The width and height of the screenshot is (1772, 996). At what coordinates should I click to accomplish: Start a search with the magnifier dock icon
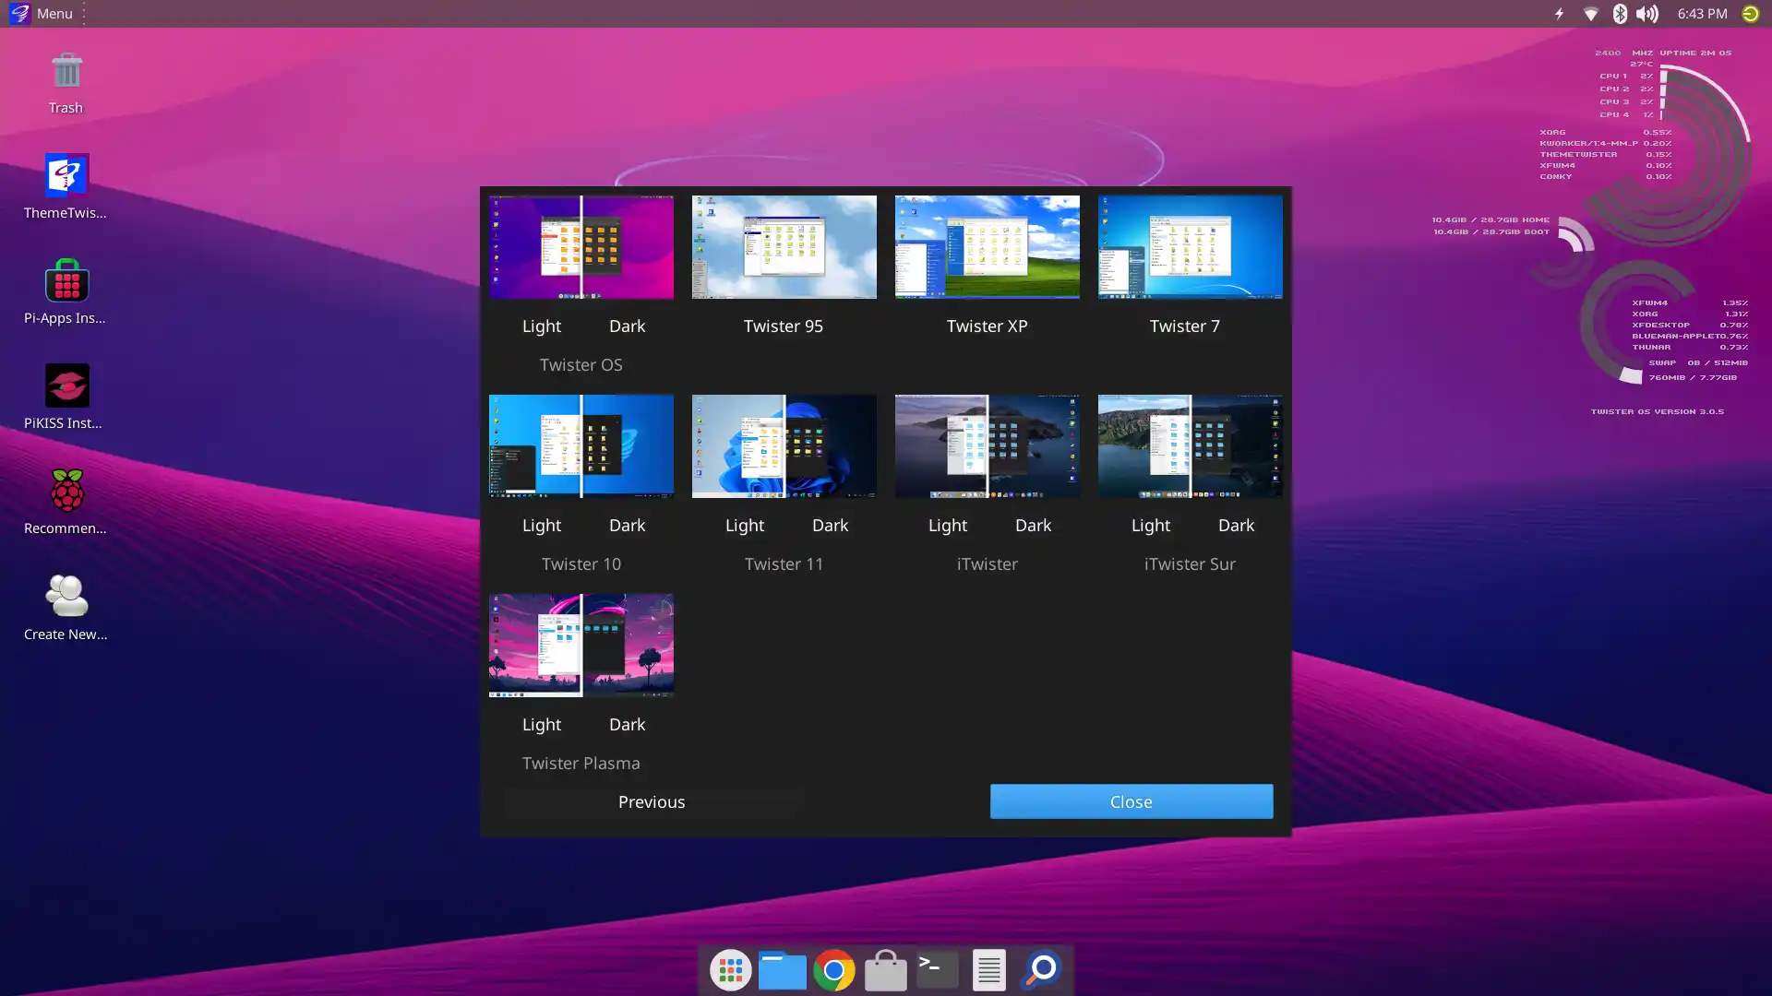pyautogui.click(x=1040, y=969)
